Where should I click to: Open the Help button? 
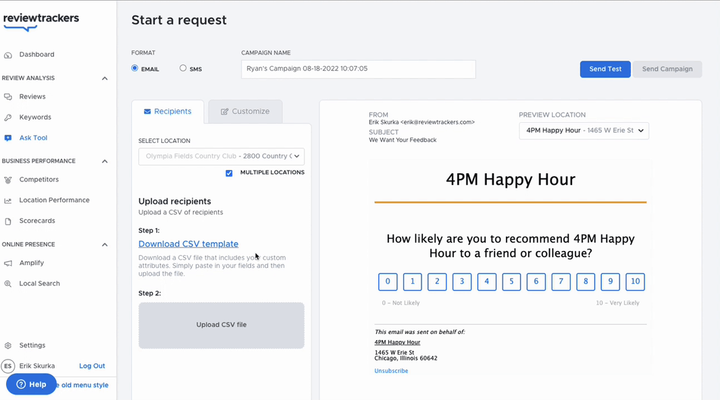31,384
